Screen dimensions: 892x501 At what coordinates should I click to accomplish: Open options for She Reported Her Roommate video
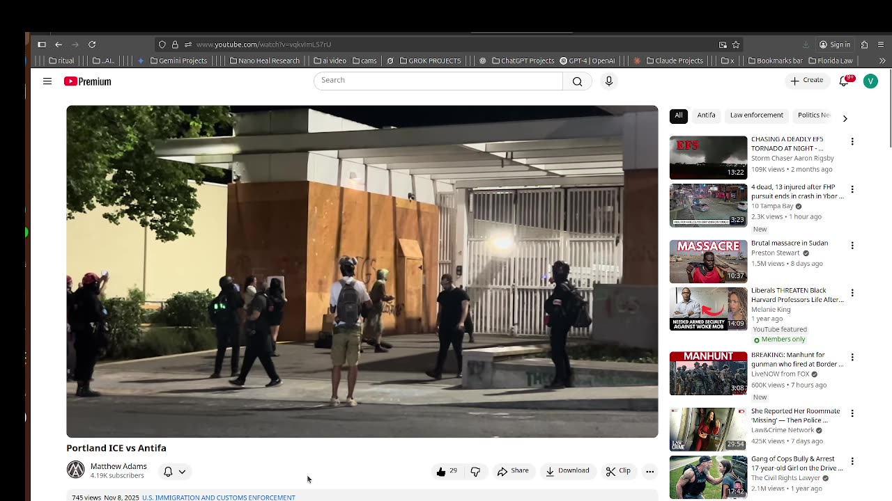pos(852,413)
